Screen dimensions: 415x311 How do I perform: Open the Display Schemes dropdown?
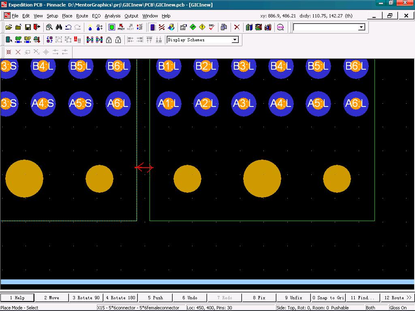point(235,40)
